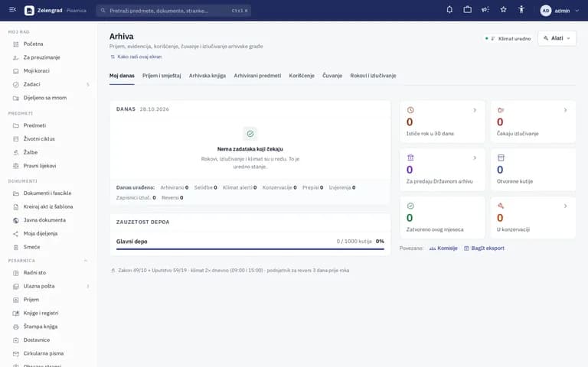Image resolution: width=588 pixels, height=367 pixels.
Task: Open the Komisije link
Action: click(x=443, y=248)
